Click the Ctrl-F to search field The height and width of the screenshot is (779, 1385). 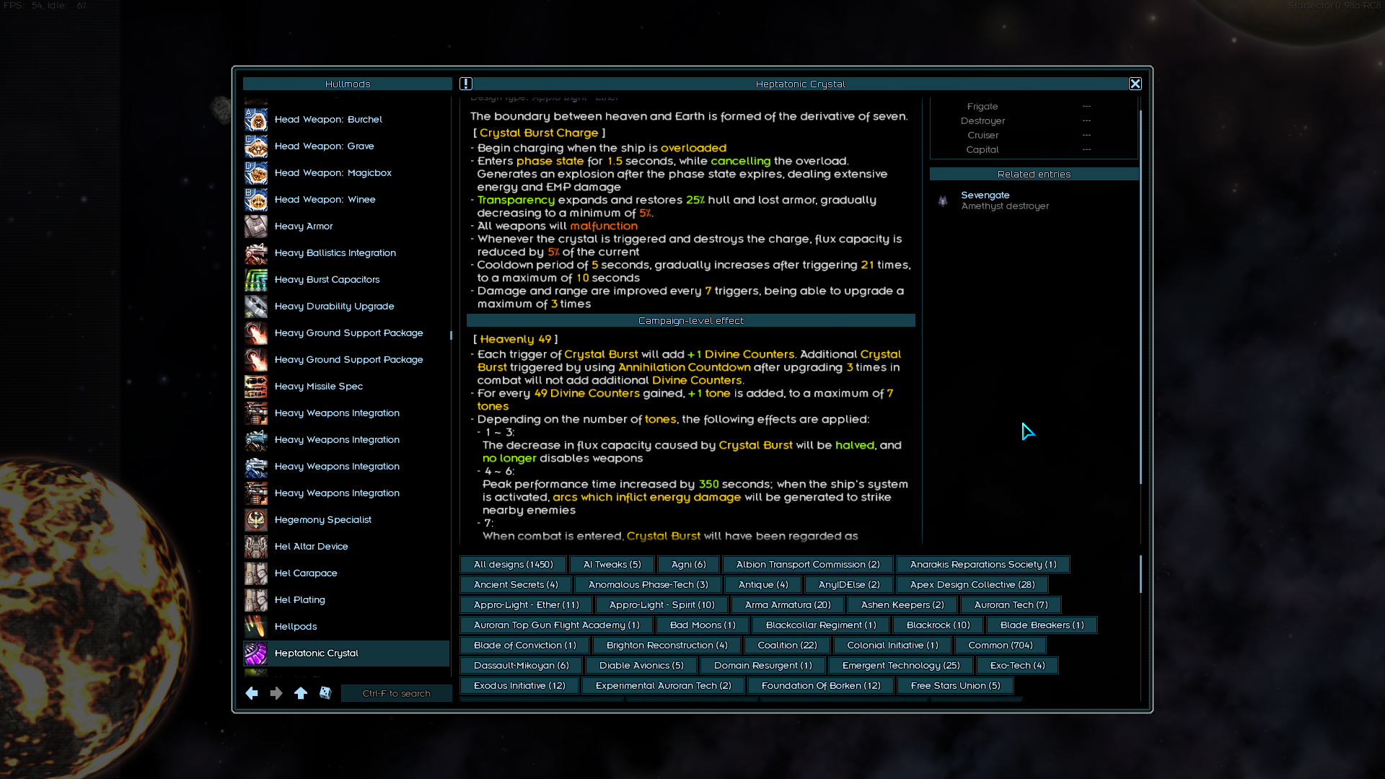[396, 693]
